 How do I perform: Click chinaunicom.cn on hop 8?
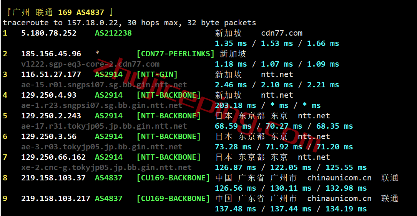pos(339,178)
